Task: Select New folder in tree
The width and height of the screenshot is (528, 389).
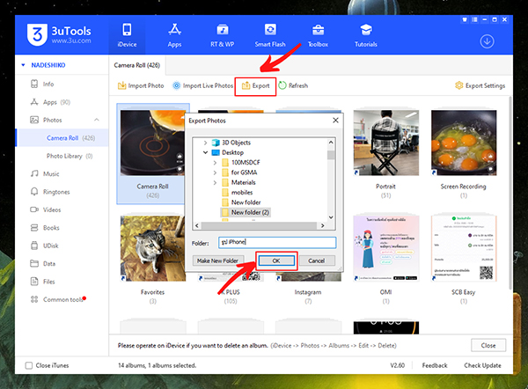Action: tap(246, 202)
